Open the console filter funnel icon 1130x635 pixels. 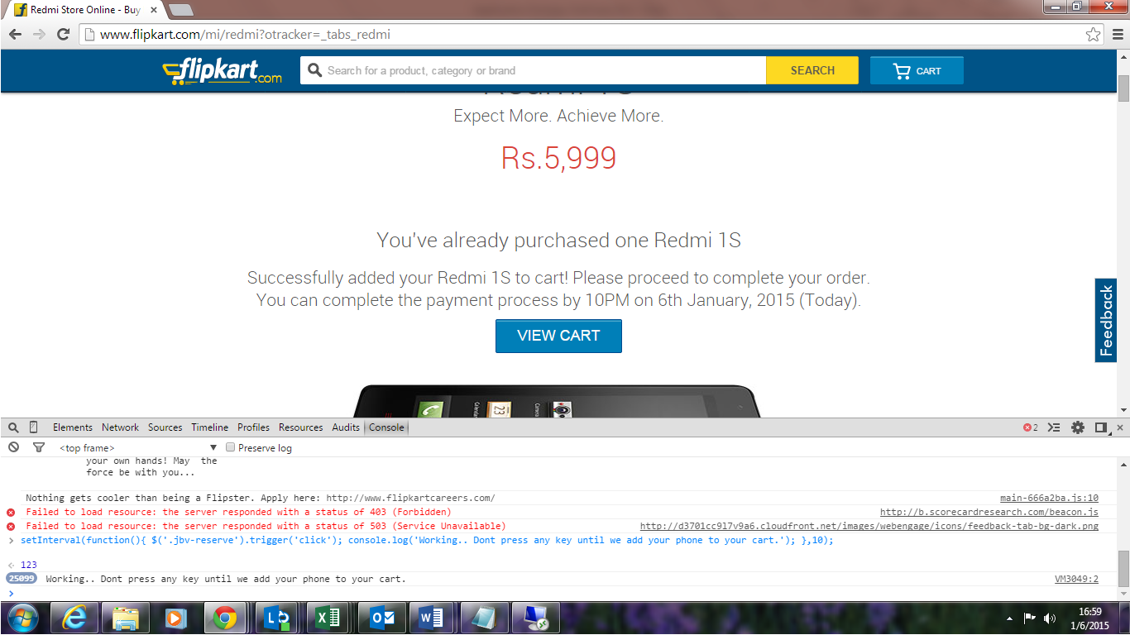[x=39, y=447]
